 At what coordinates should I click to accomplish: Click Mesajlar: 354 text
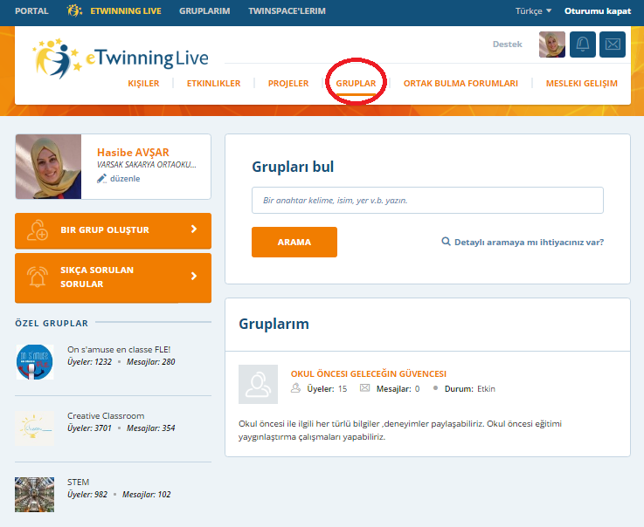pyautogui.click(x=150, y=428)
